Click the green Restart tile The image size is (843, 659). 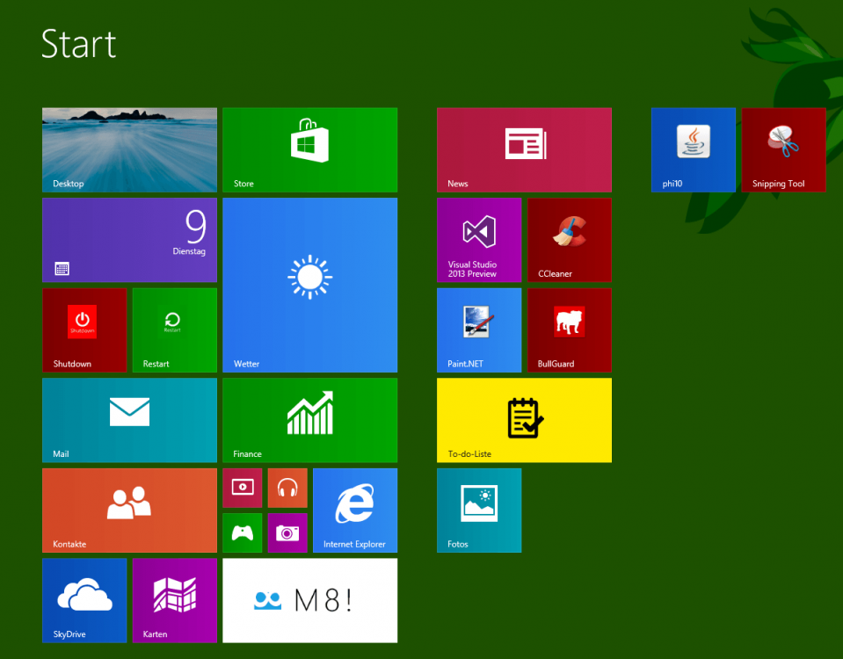pos(174,329)
